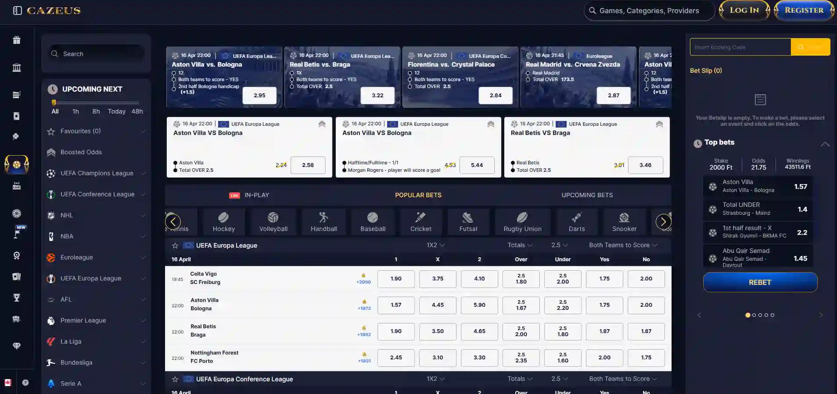Open the Both Teams to Score dropdown

tap(623, 245)
